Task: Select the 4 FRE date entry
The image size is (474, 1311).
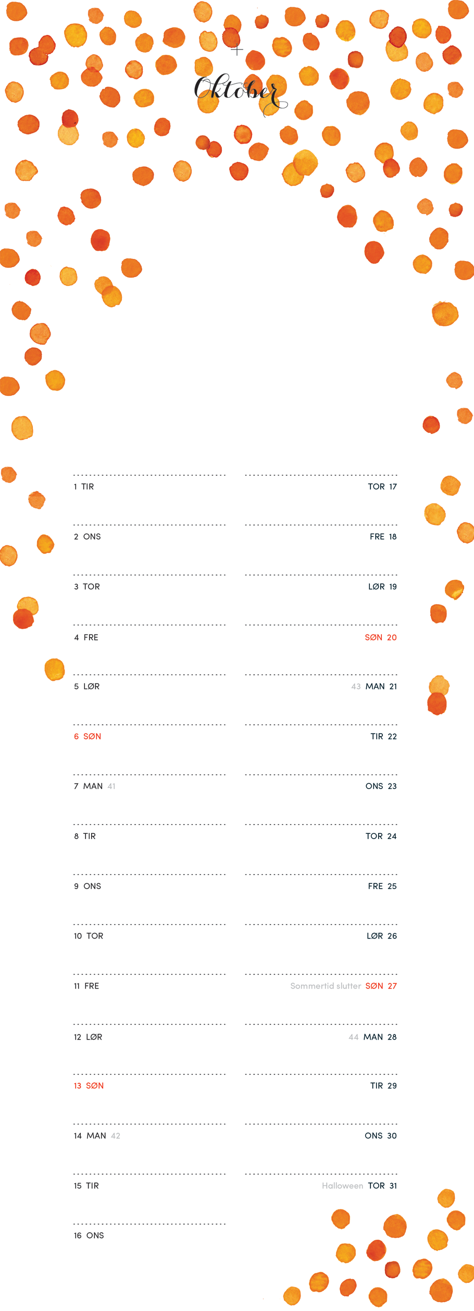Action: tap(86, 637)
